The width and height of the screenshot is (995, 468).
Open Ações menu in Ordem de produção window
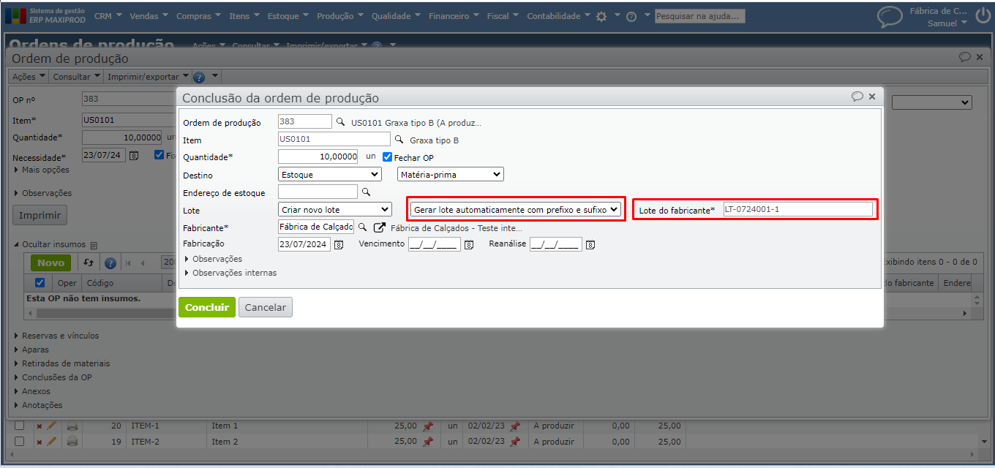tap(29, 77)
